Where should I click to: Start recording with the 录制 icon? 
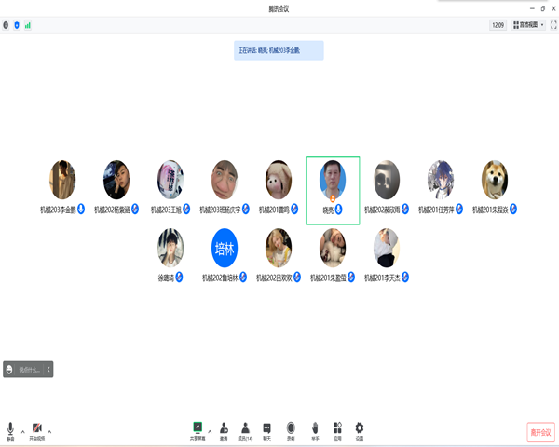coord(291,431)
